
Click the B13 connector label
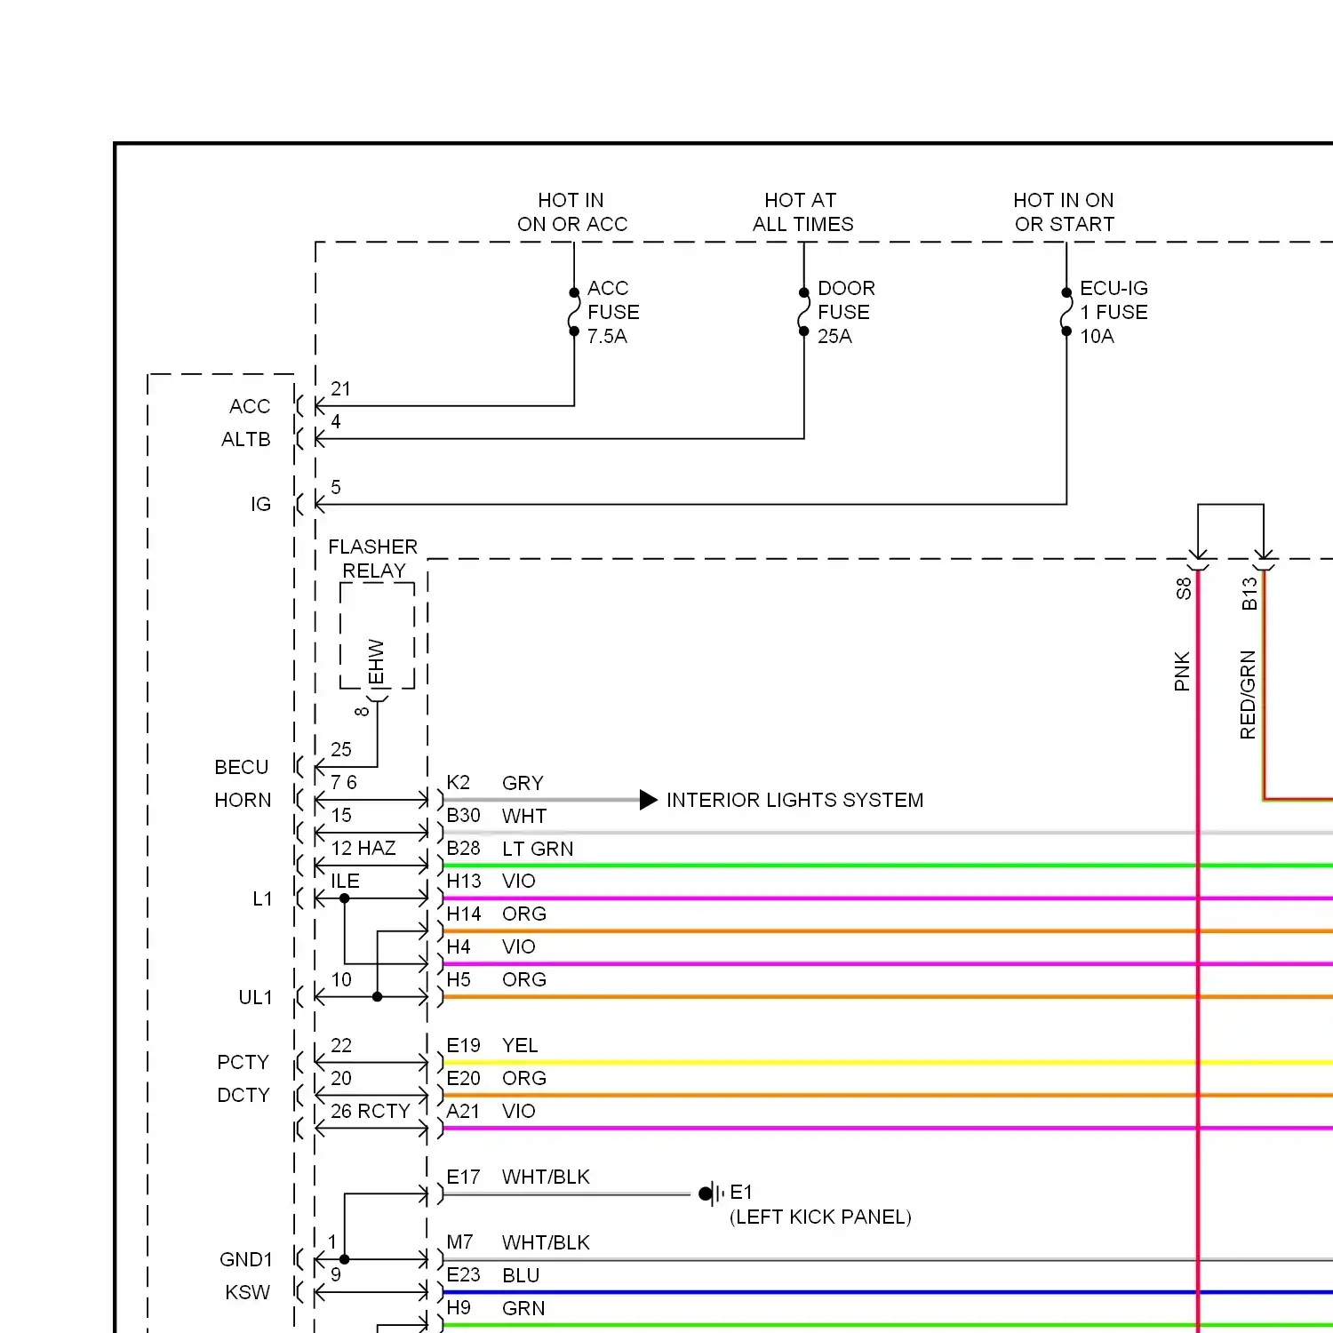(1249, 594)
